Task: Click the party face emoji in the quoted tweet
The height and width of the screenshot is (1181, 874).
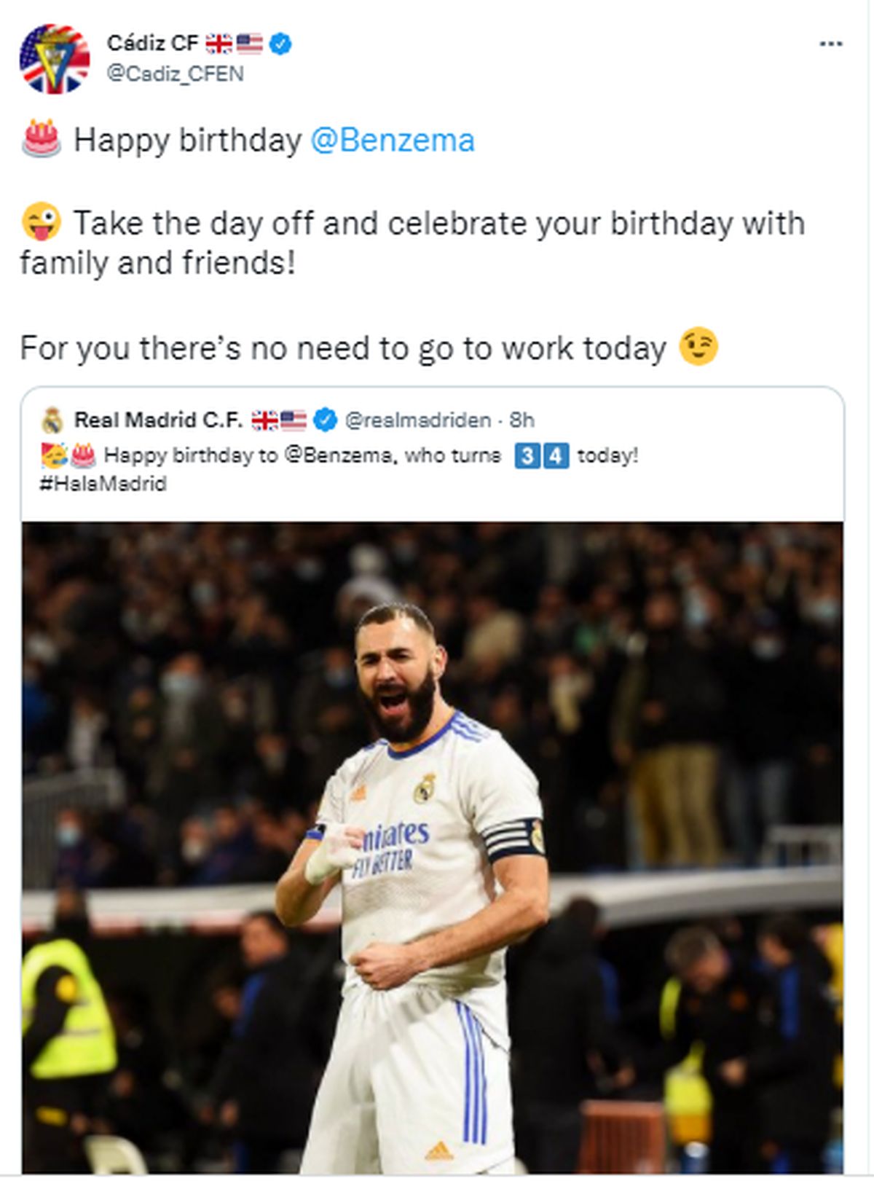Action: [54, 455]
